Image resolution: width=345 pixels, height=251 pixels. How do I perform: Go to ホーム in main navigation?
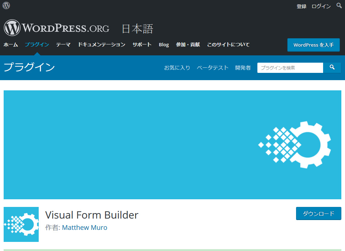point(11,44)
